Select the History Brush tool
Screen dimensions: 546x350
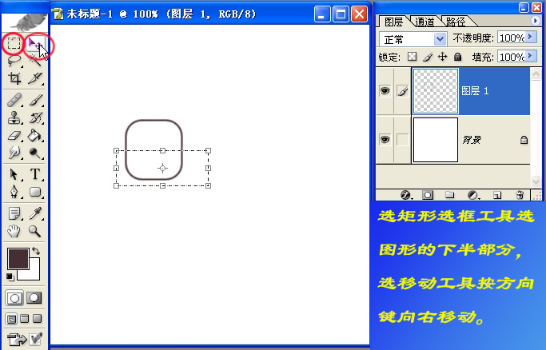pos(35,118)
